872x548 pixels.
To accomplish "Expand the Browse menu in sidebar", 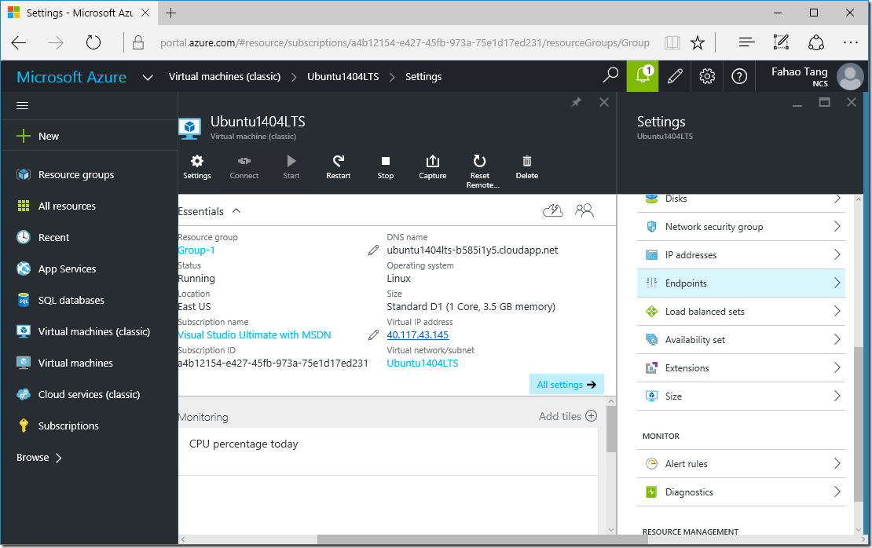I will (39, 458).
